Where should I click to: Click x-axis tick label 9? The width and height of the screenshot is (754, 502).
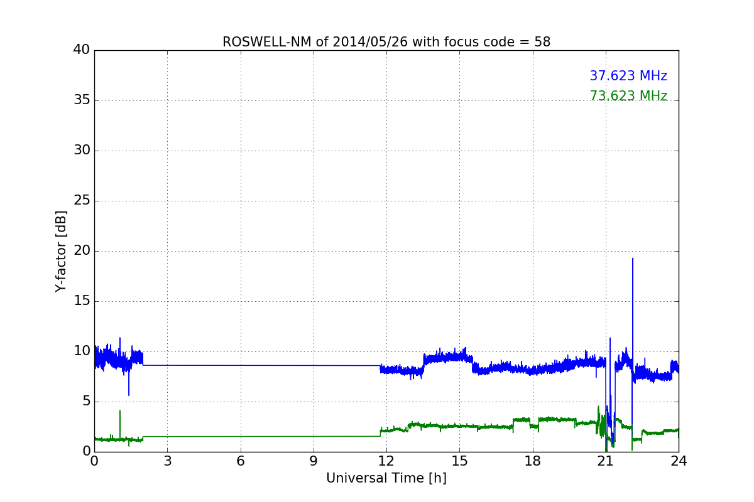click(x=314, y=461)
